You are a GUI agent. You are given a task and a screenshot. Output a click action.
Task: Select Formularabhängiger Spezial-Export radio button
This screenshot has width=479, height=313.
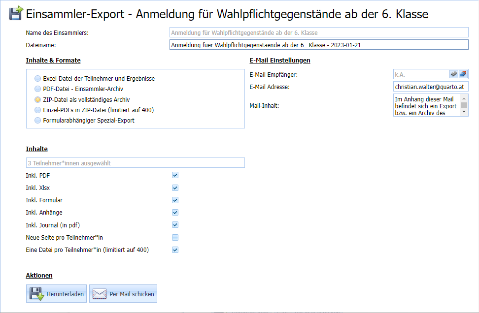pos(38,120)
